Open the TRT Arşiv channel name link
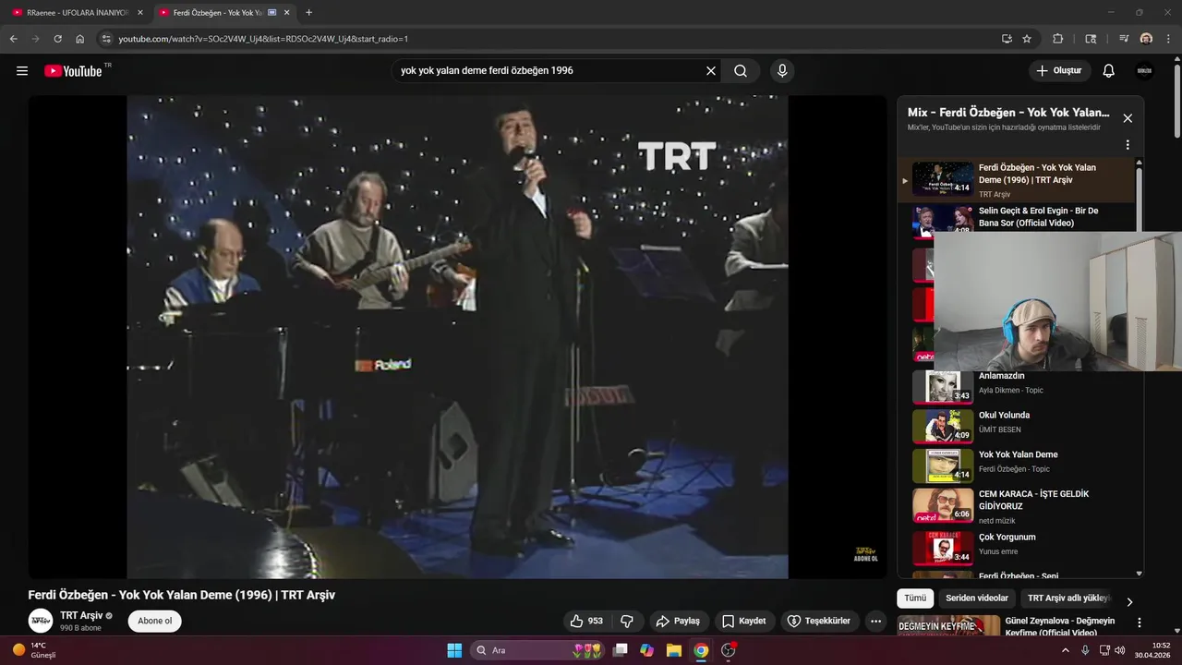Screen dimensions: 1182x665 click(81, 615)
